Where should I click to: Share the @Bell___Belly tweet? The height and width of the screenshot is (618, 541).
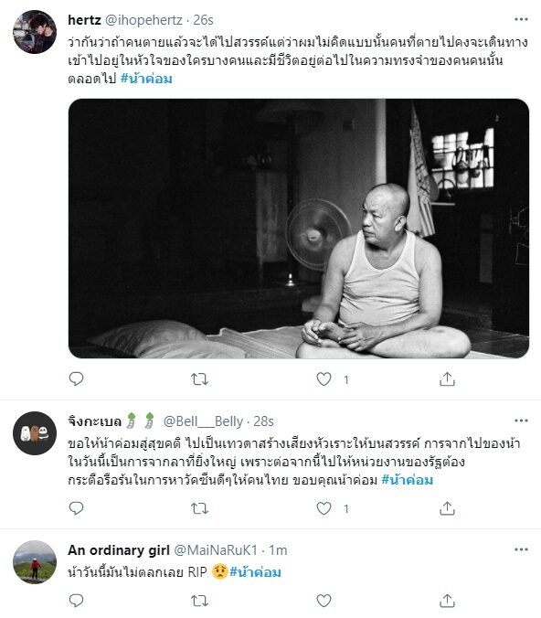[447, 508]
